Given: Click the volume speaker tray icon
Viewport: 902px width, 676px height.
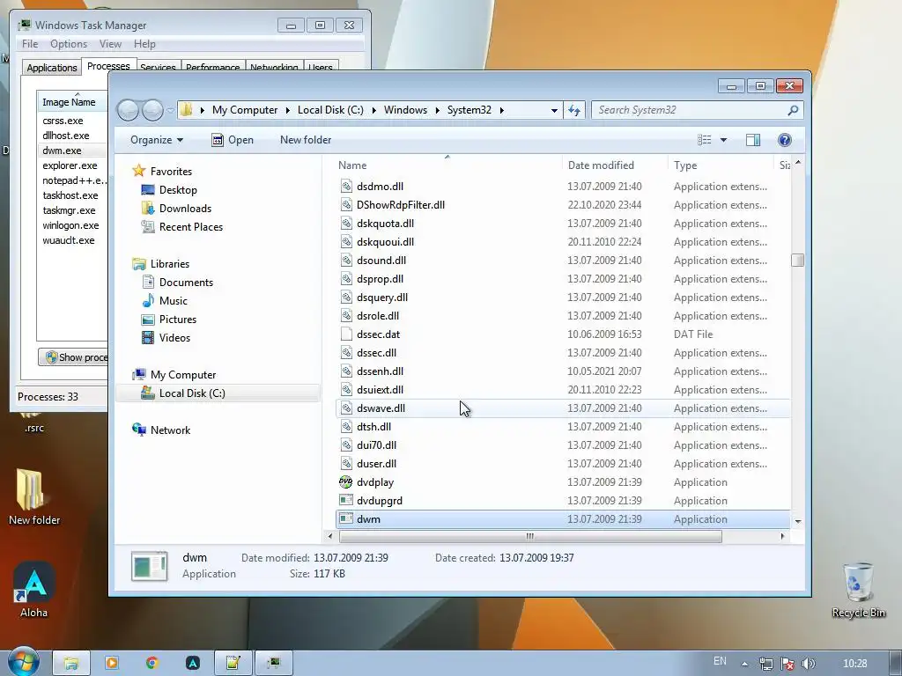Looking at the screenshot, I should coord(809,664).
